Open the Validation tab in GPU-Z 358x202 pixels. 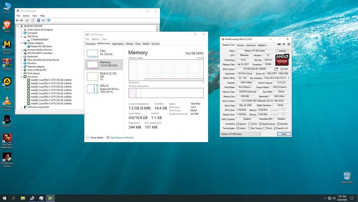[262, 45]
